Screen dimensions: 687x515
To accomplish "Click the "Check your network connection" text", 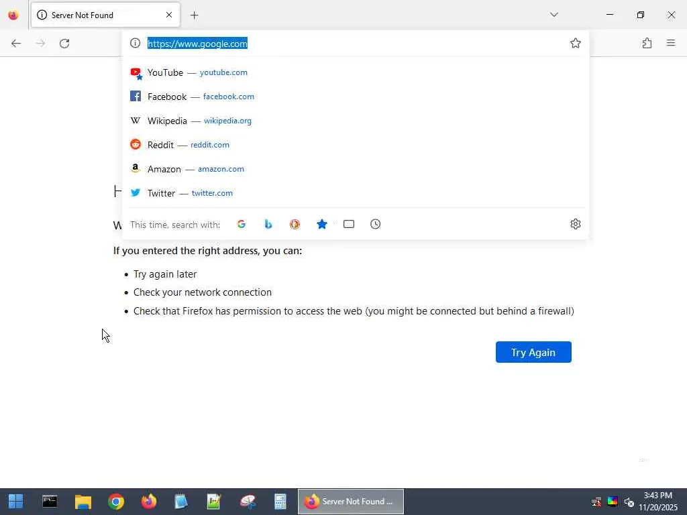I will tap(203, 292).
